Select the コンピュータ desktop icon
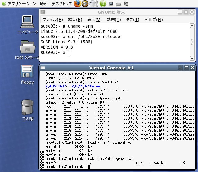Image resolution: width=198 pixels, height=172 pixels. pos(27,25)
